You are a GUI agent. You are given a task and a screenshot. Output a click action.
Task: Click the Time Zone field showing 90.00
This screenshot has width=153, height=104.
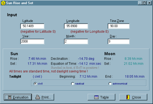point(119,26)
